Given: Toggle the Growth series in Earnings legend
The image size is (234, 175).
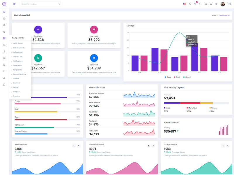Looking at the screenshot, I should [187, 77].
